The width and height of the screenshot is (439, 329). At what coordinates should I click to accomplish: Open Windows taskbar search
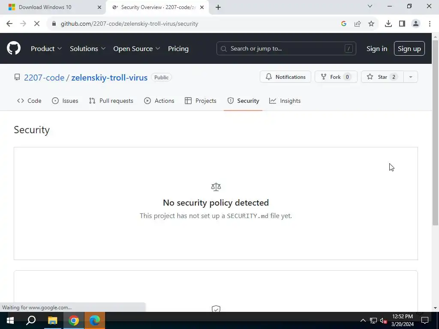coord(31,320)
